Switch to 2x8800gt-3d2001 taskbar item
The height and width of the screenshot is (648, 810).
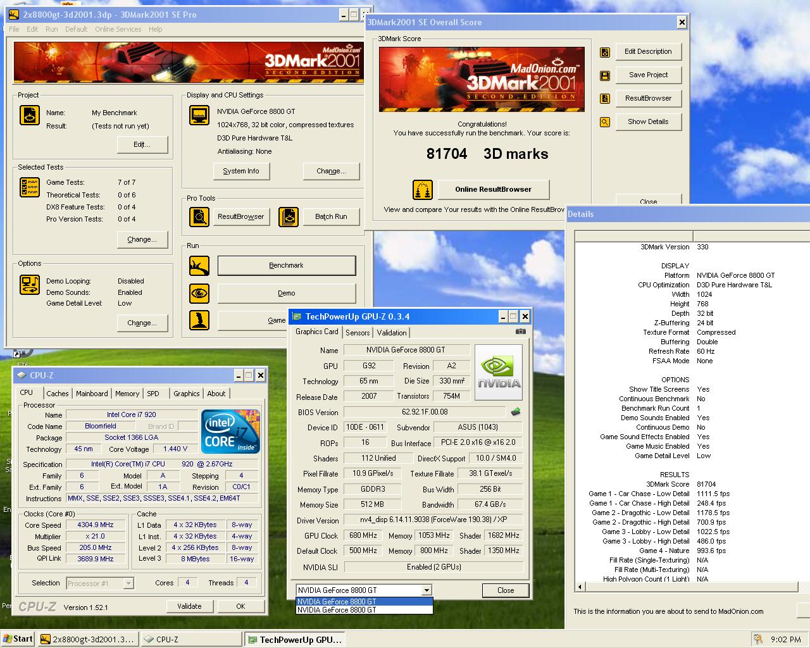tap(87, 640)
